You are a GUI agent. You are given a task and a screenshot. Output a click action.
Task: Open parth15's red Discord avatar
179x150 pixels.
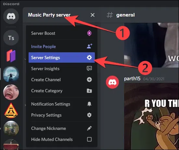click(112, 82)
